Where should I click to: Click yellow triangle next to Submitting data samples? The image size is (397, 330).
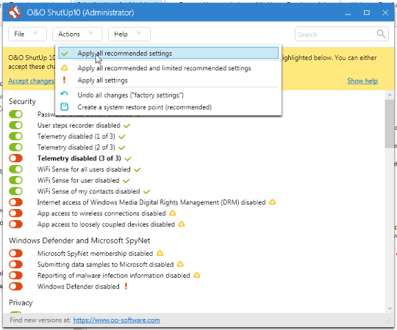180,264
